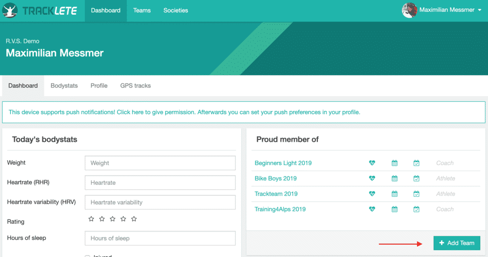This screenshot has width=488, height=257.
Task: Click the Today's bodystats heading
Action: (x=44, y=139)
